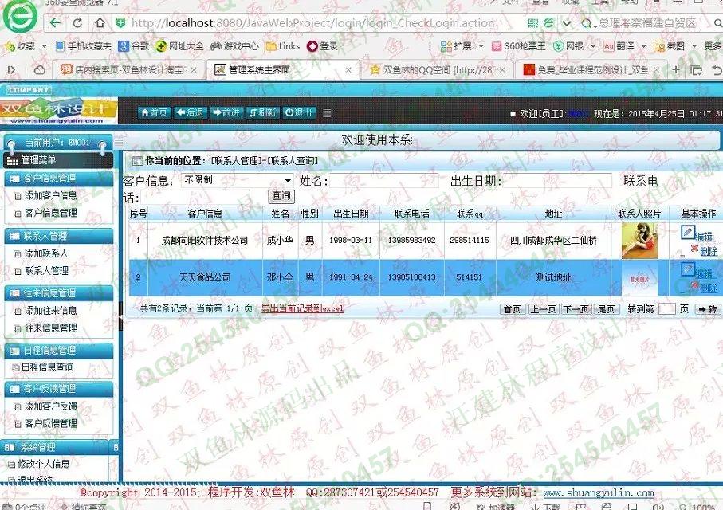
Task: Click the 首页 home toolbar button
Action: pos(155,112)
